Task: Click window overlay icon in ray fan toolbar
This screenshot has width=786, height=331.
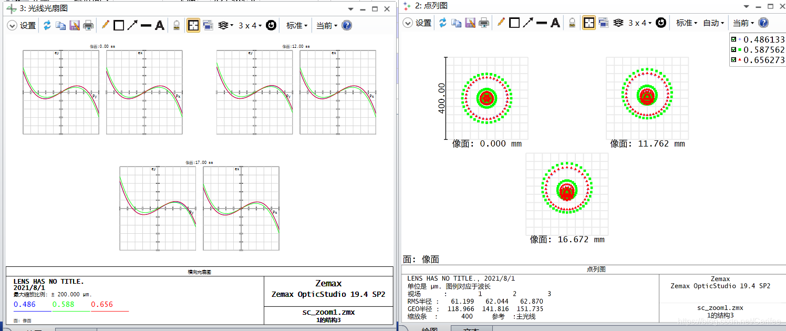Action: (x=209, y=25)
